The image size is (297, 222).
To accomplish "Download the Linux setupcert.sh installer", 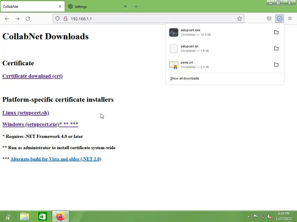I will tap(26, 113).
